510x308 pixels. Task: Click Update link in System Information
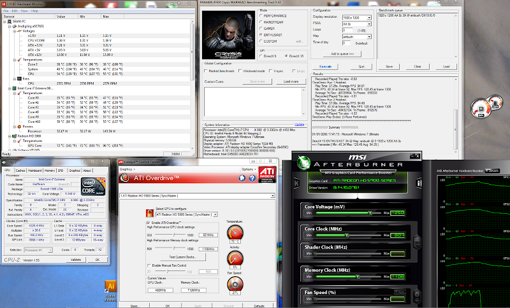pyautogui.click(x=299, y=125)
